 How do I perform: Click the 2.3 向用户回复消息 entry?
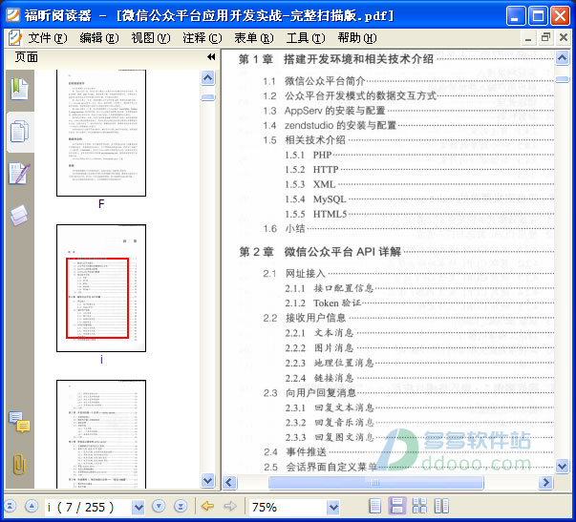pyautogui.click(x=309, y=393)
